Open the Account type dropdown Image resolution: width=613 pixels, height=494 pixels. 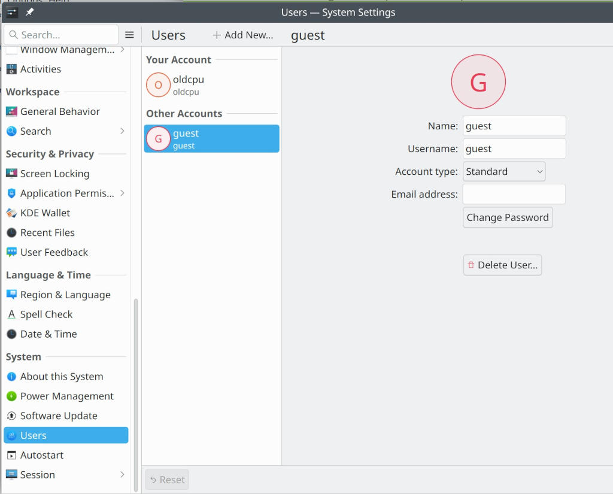(504, 171)
